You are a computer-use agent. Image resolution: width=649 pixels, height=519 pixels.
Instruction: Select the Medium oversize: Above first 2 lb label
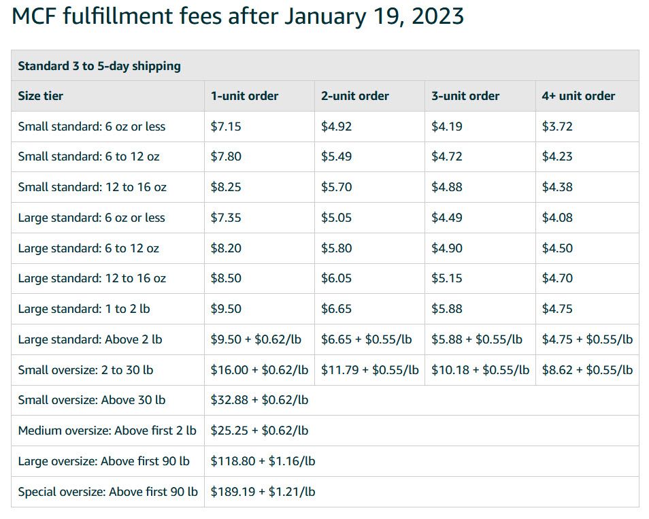(107, 431)
